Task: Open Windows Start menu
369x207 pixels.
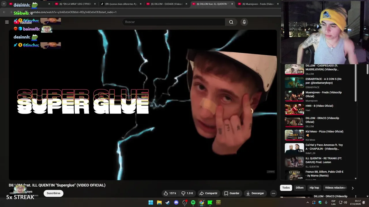Action: pyautogui.click(x=151, y=202)
